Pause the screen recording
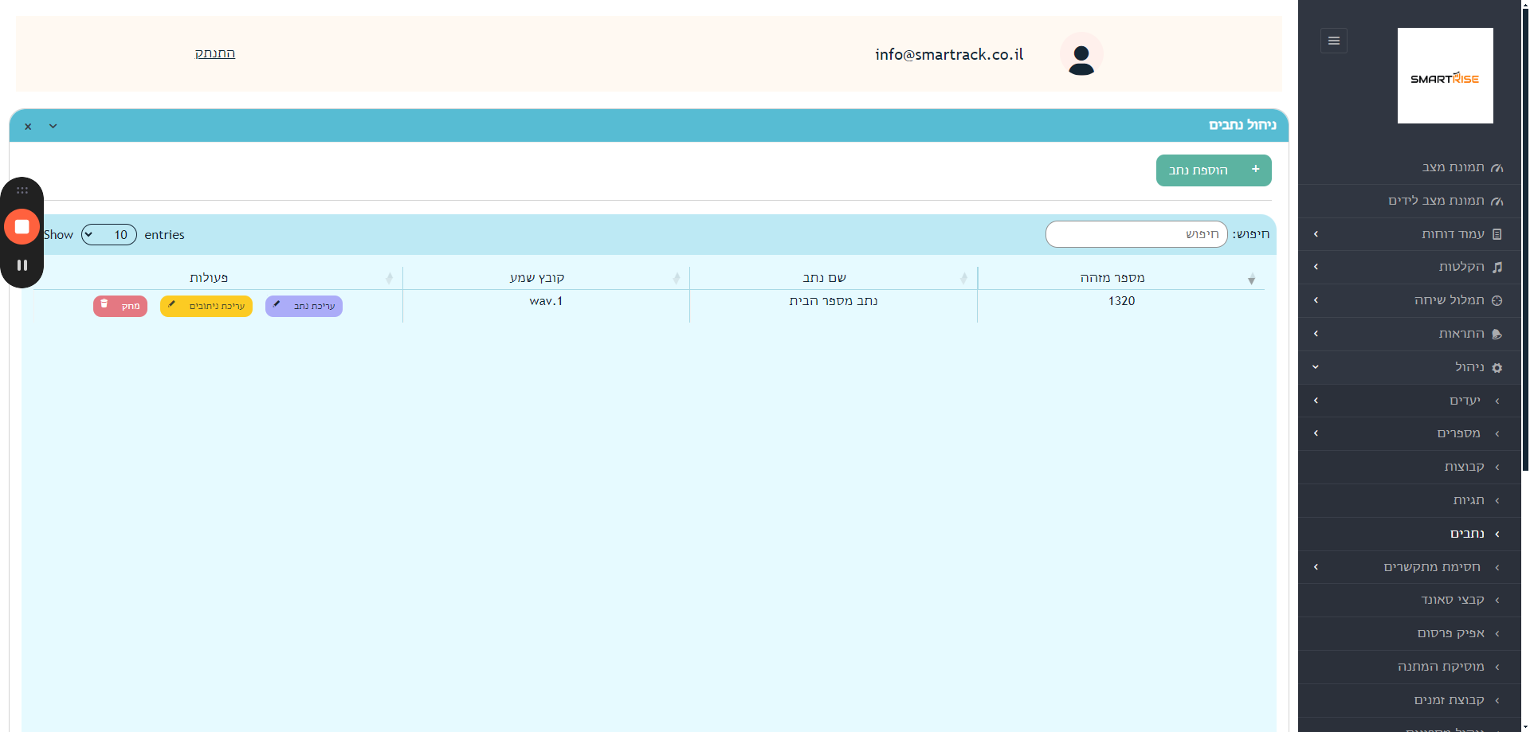 tap(22, 265)
